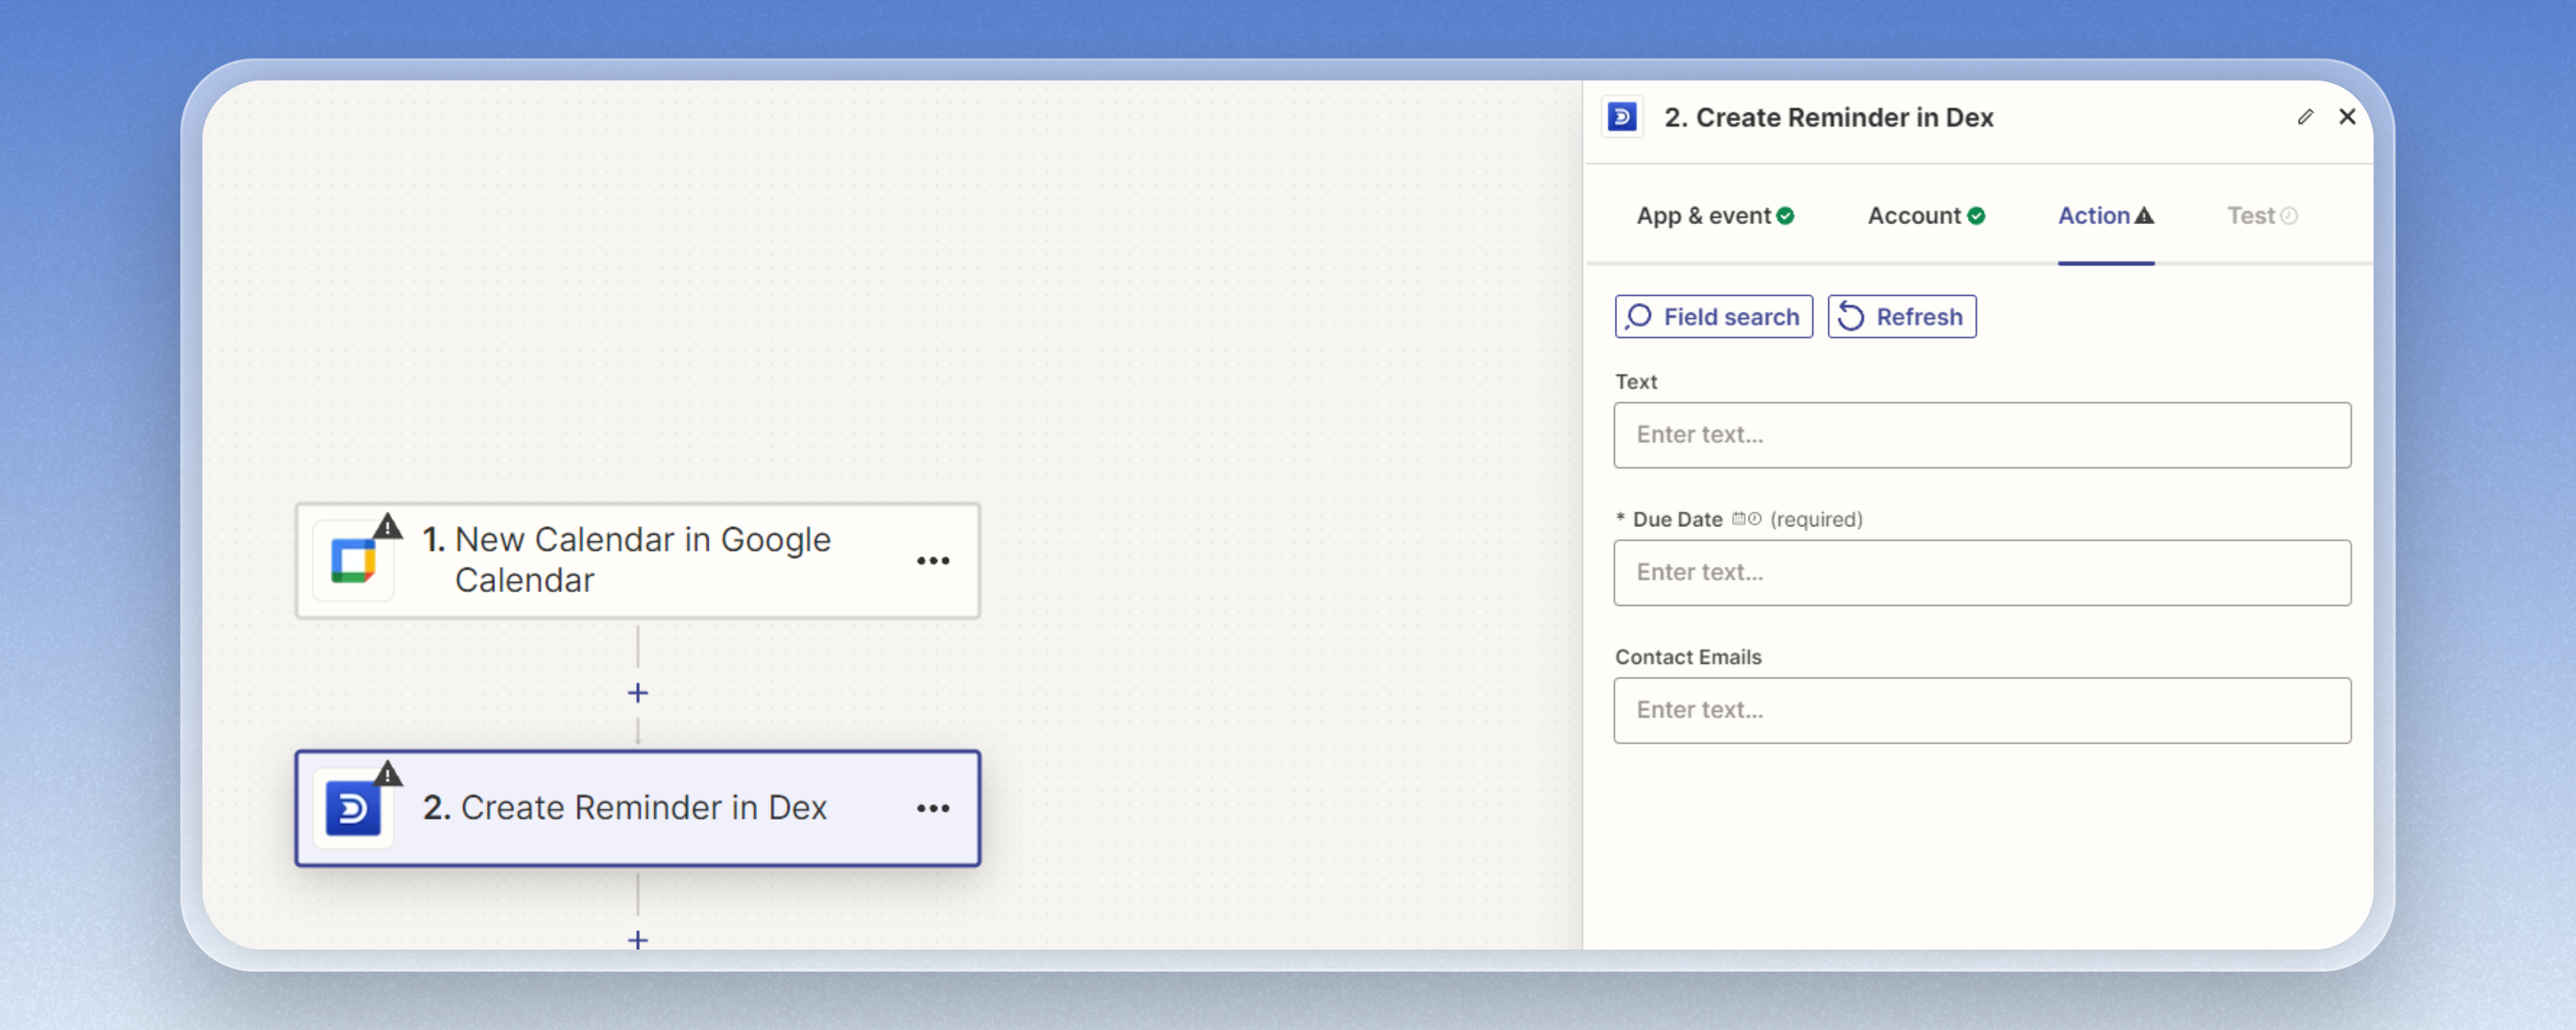Viewport: 2576px width, 1030px height.
Task: Click into the Text input field
Action: (1981, 435)
